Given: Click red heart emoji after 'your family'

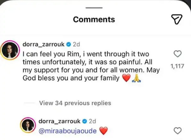Looking at the screenshot, I should pos(126,78).
